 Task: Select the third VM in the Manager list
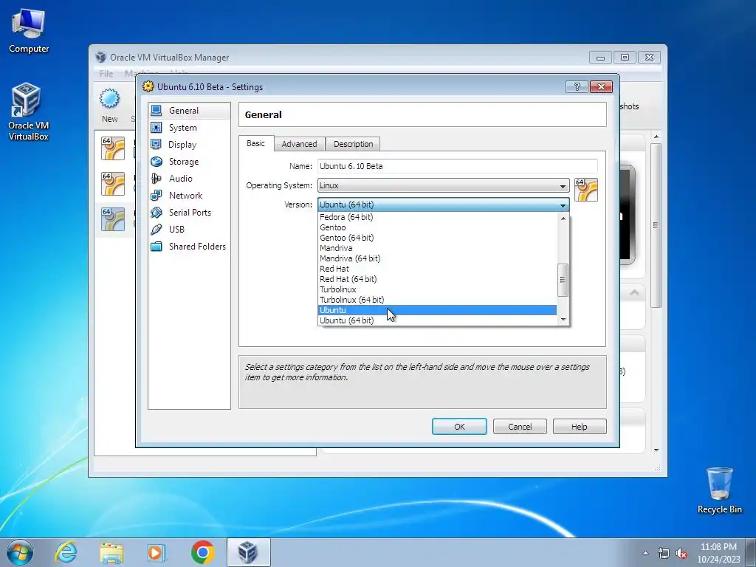click(x=113, y=219)
